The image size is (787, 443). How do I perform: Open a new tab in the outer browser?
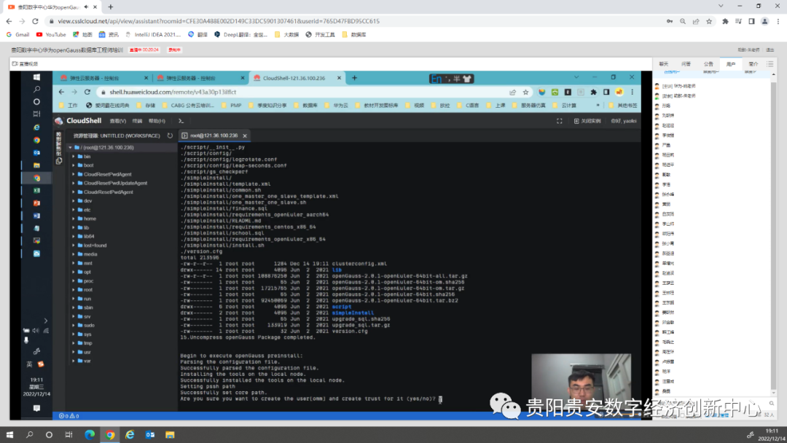coord(111,7)
